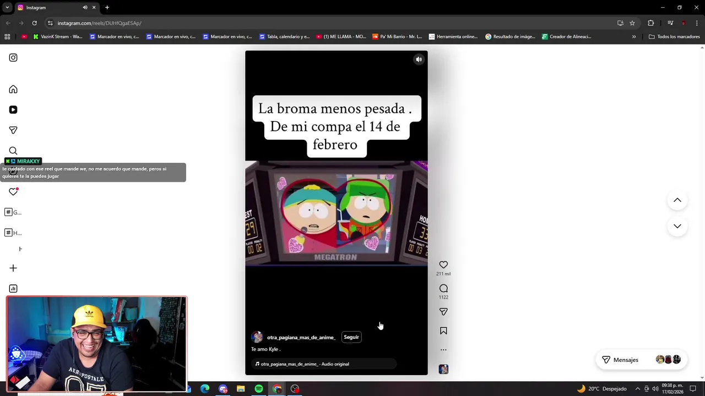Image resolution: width=705 pixels, height=396 pixels.
Task: Open the weather widget 20°C Despejado
Action: 601,389
